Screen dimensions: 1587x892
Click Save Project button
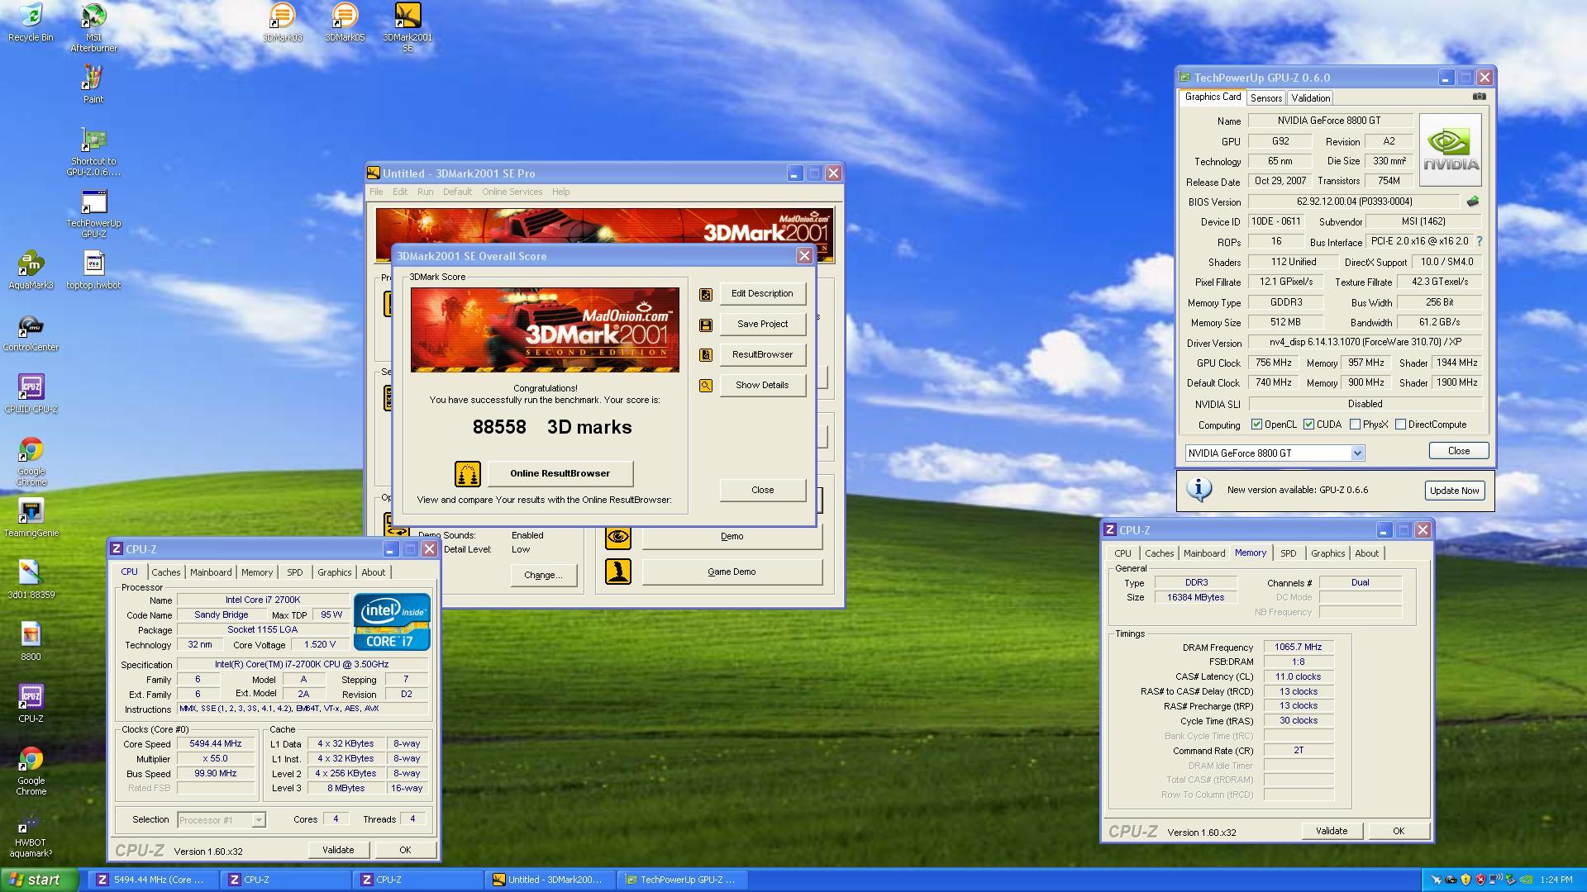(762, 325)
